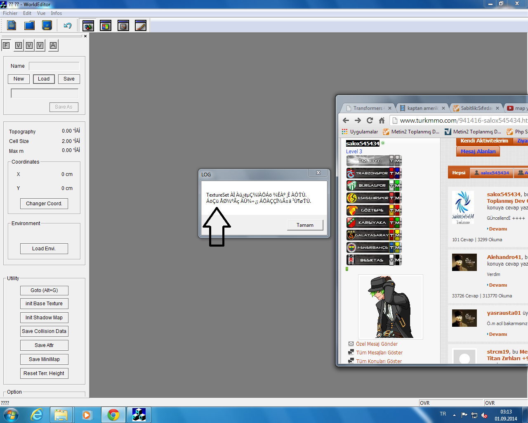Open the media player taskbar icon
The height and width of the screenshot is (423, 528).
pyautogui.click(x=87, y=415)
